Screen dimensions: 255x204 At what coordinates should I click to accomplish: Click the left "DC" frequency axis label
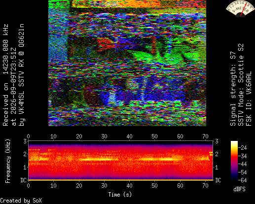(24, 180)
